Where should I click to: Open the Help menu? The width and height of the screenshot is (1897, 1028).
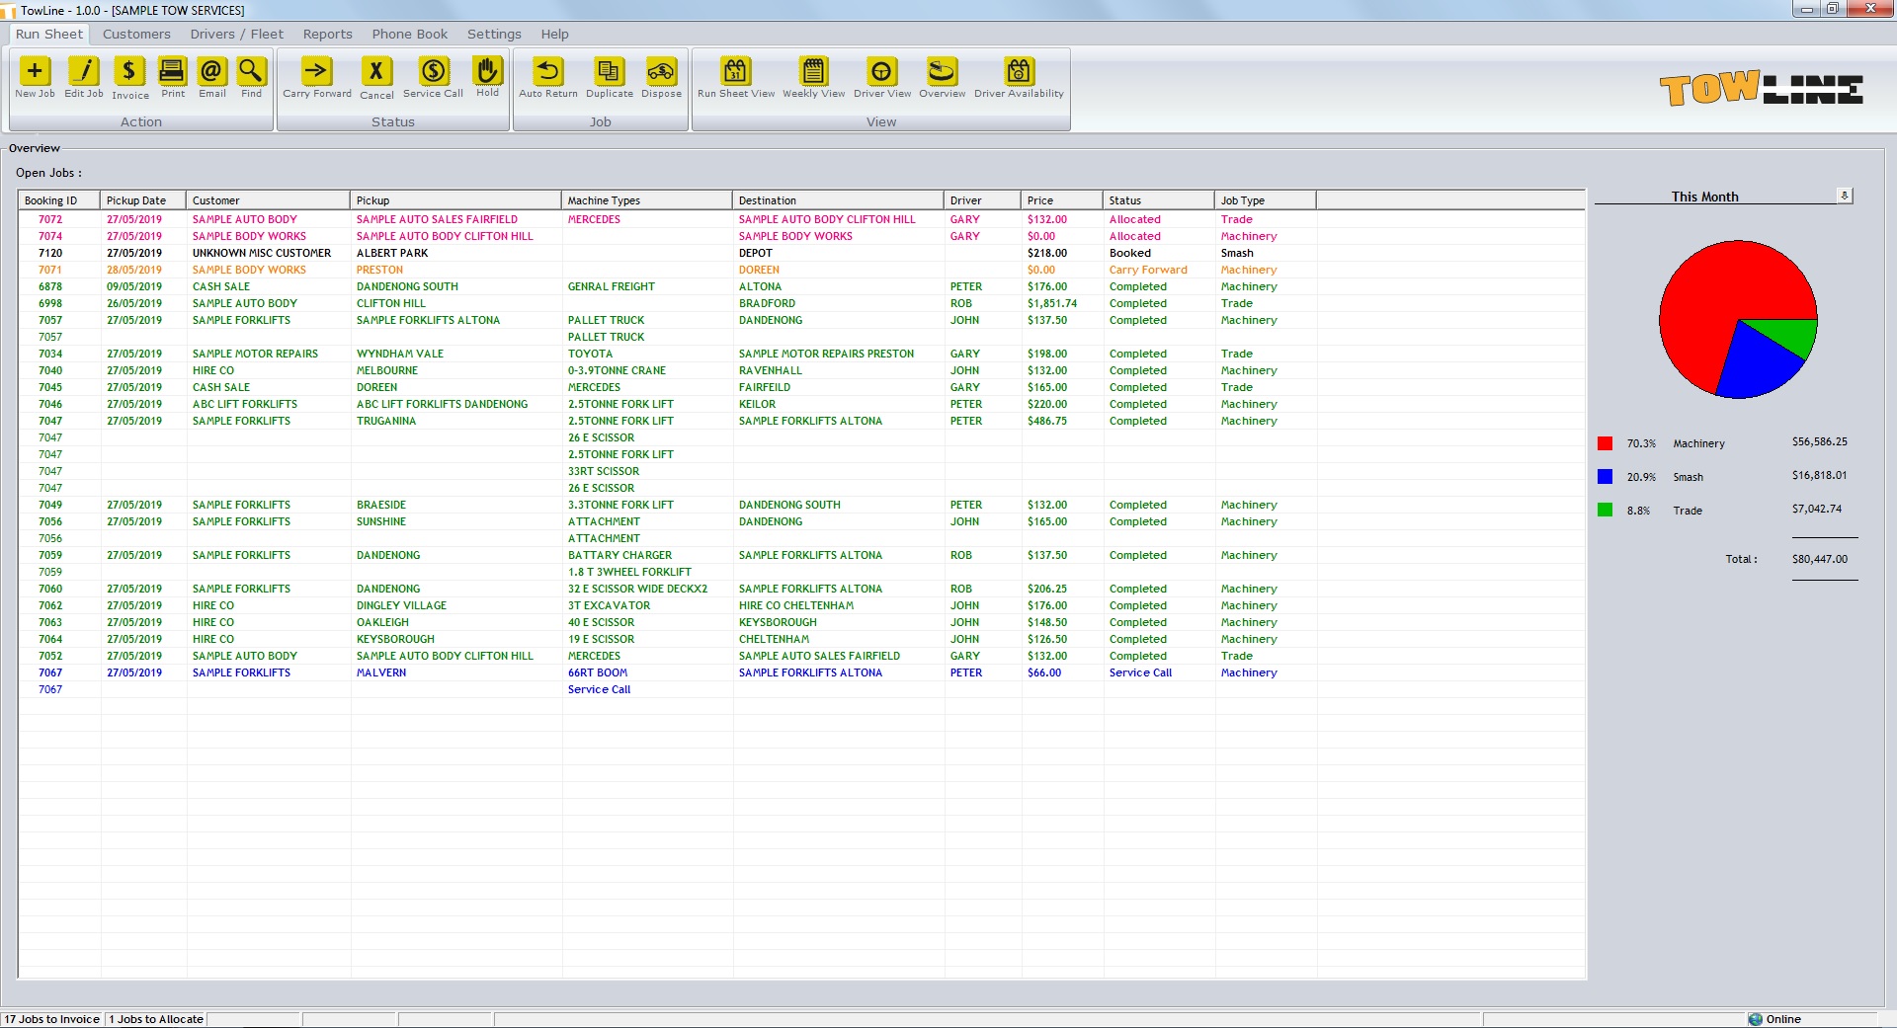click(x=555, y=34)
